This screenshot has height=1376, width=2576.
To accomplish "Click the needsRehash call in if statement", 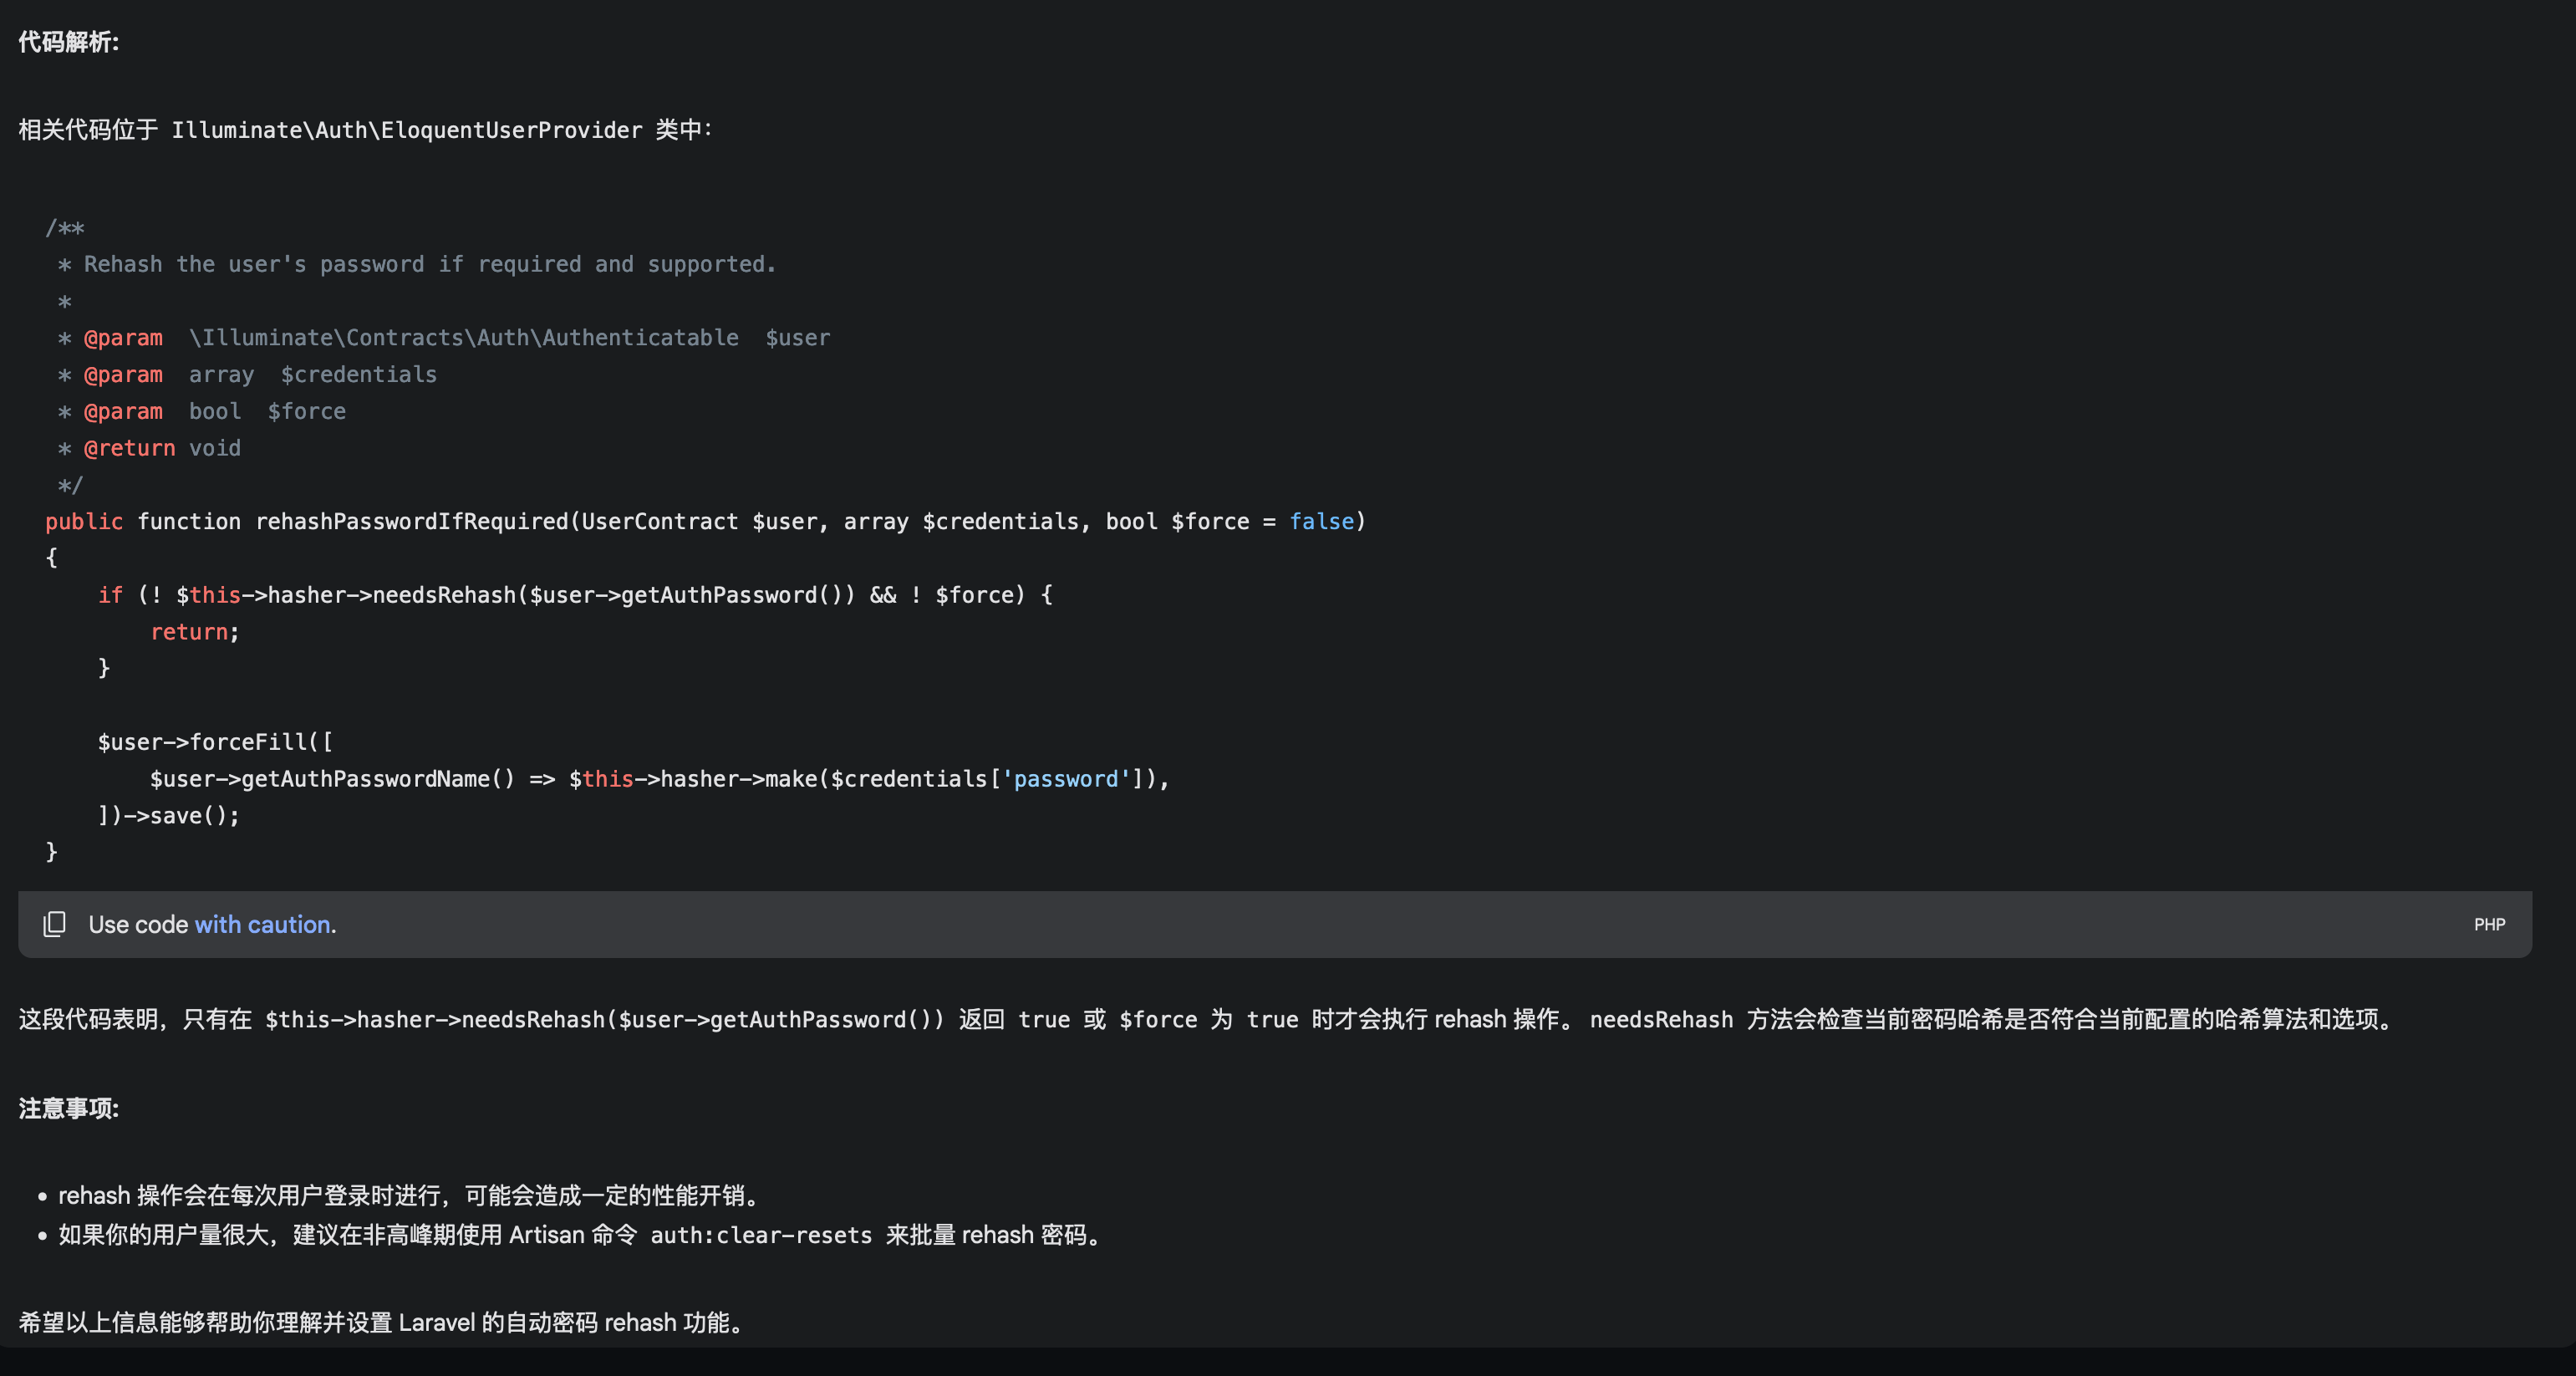I will [x=444, y=595].
